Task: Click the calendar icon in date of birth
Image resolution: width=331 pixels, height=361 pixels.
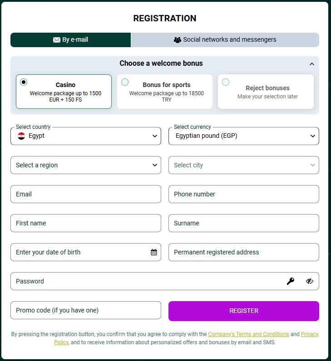Action: [154, 252]
